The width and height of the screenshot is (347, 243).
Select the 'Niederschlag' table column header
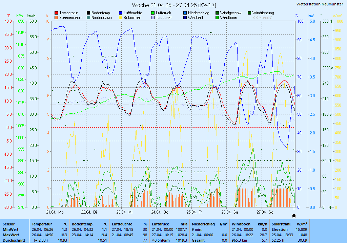click(x=203, y=224)
